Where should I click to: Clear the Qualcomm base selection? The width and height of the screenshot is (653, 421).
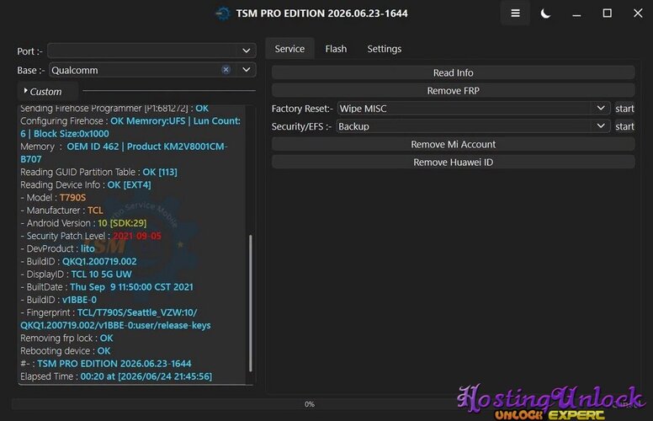226,70
